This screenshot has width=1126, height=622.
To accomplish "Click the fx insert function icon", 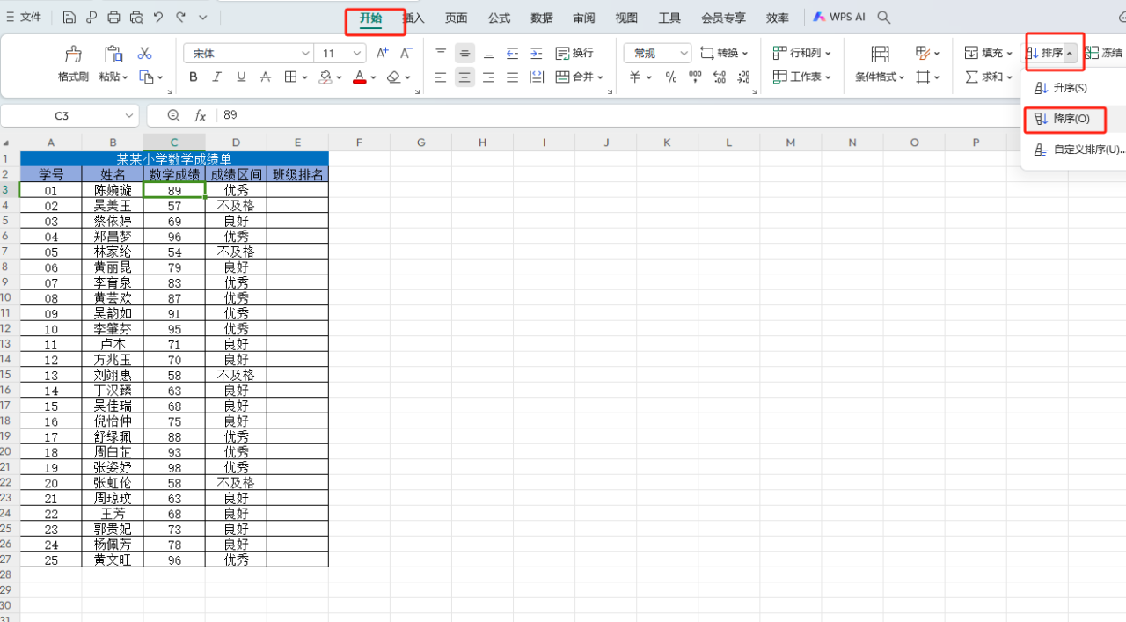I will tap(200, 116).
